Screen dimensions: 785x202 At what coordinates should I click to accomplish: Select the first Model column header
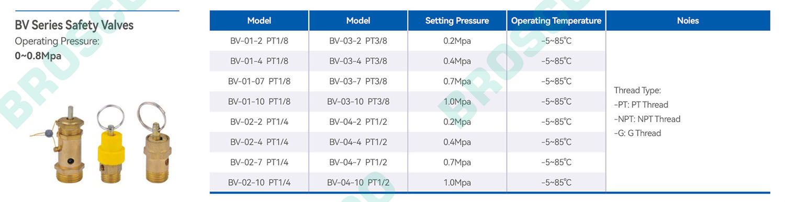click(259, 21)
